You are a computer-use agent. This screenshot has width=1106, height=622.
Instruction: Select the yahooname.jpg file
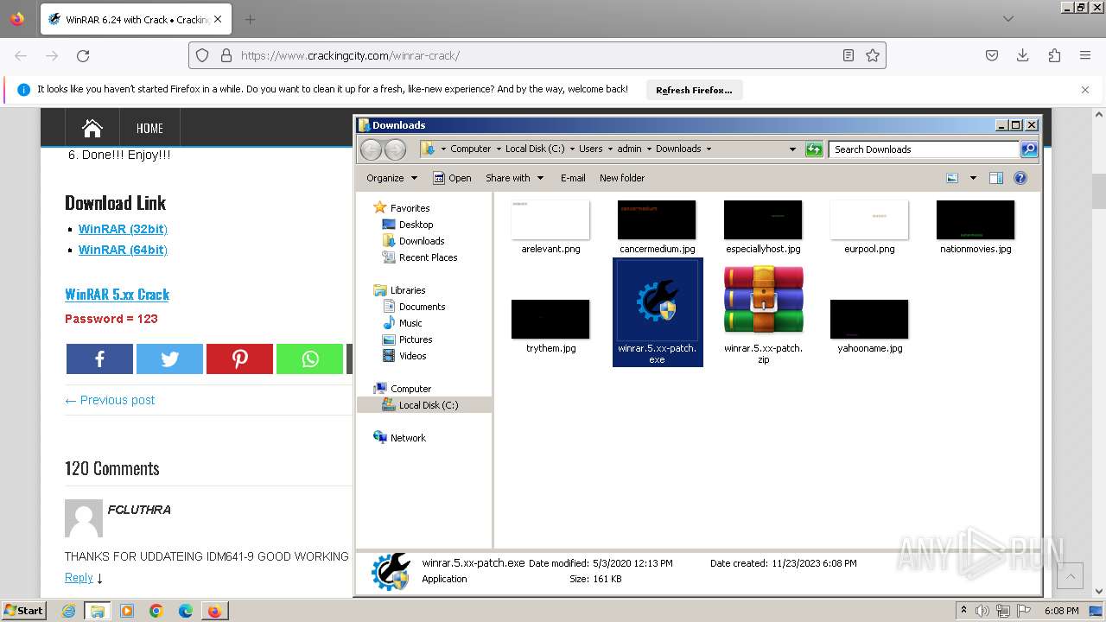pos(869,327)
